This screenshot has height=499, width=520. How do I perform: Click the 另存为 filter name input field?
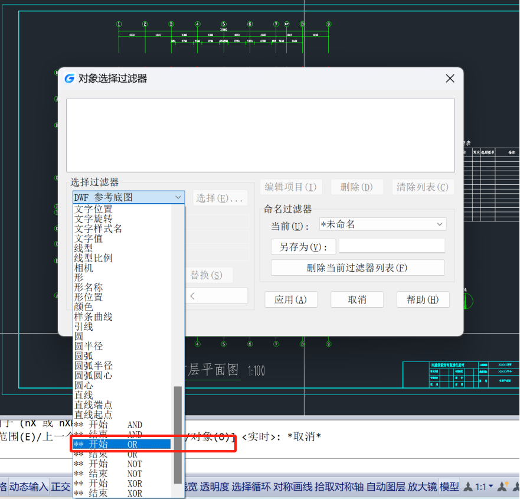coord(391,246)
